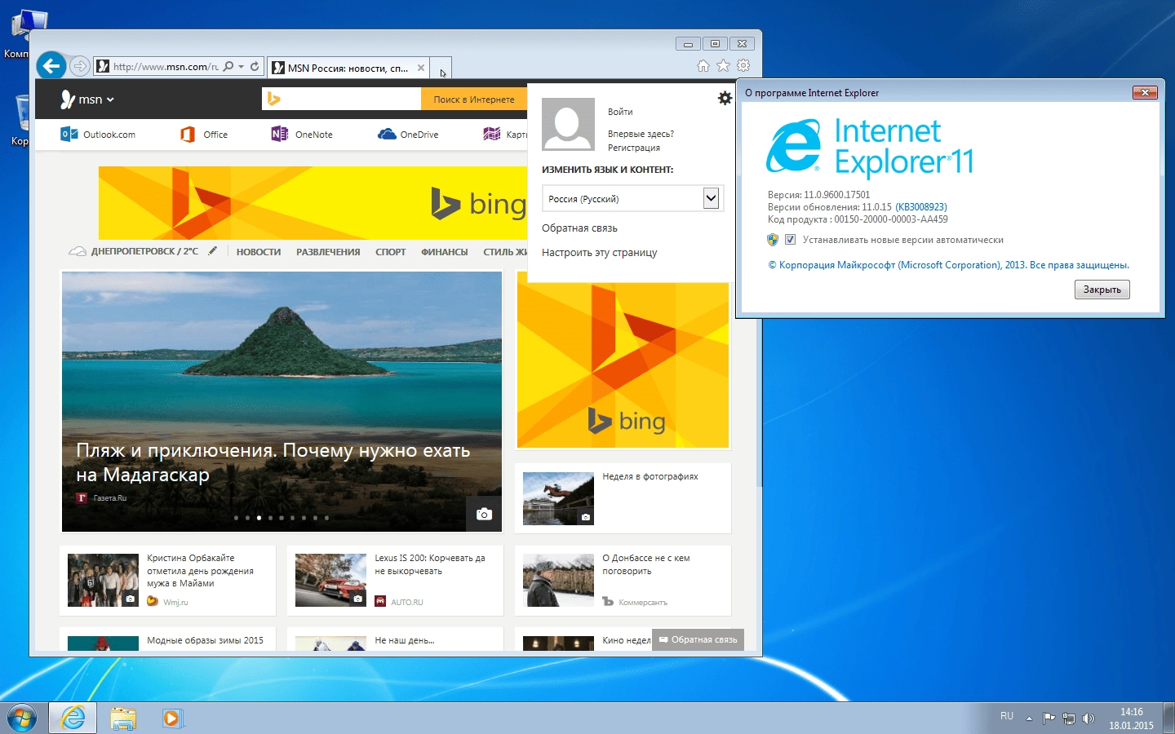Open Windows Start button

pos(22,719)
